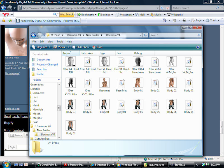The image size is (224, 168).
Task: Select the Materials folder in tree
Action: (38, 109)
